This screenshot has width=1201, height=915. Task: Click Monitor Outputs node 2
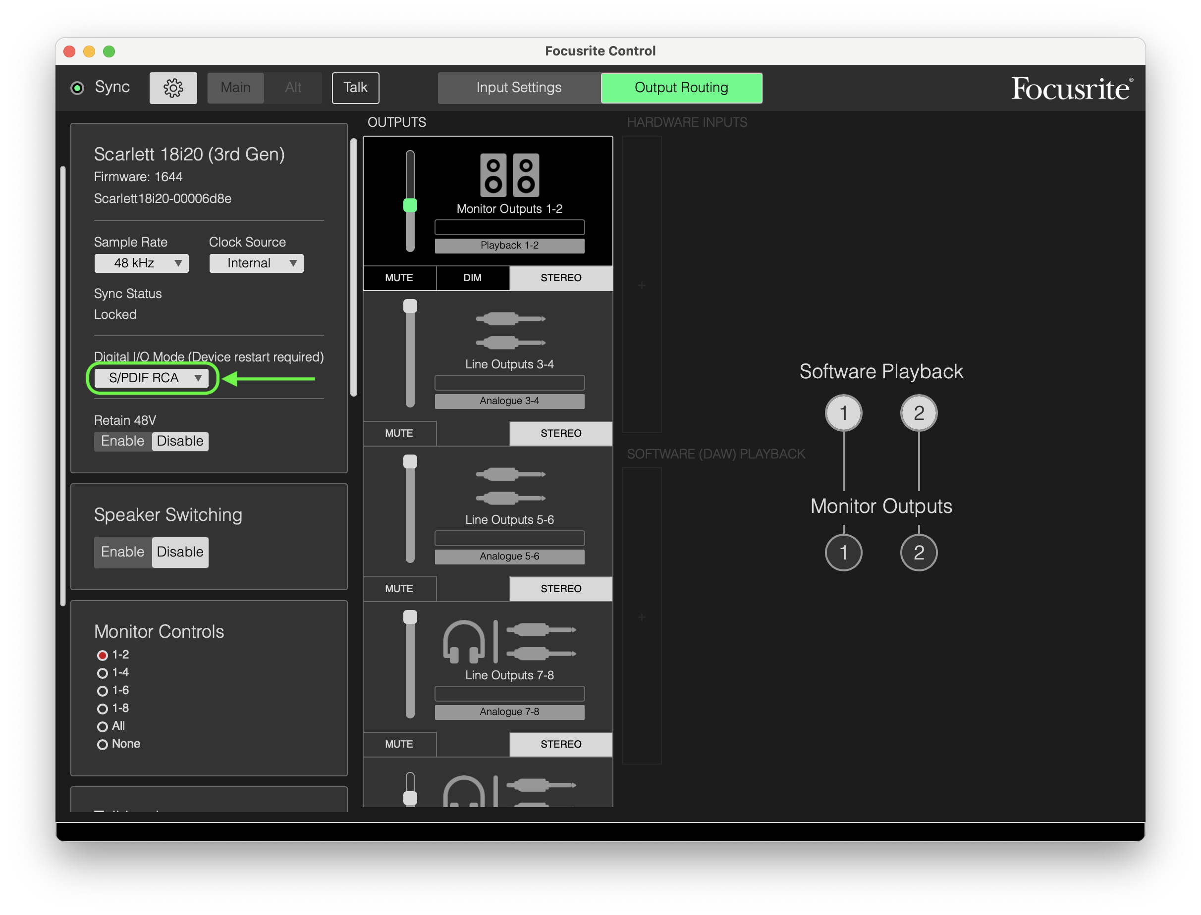click(919, 552)
